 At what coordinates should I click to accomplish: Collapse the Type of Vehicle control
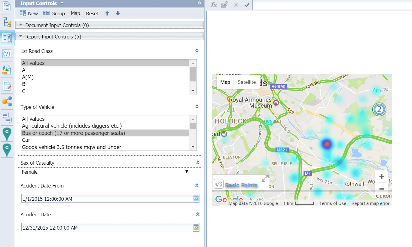[x=197, y=107]
